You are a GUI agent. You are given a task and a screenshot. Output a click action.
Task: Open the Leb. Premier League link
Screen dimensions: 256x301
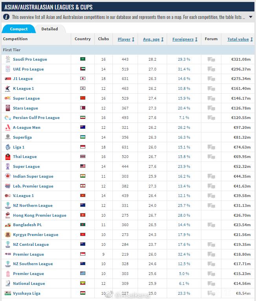click(33, 186)
